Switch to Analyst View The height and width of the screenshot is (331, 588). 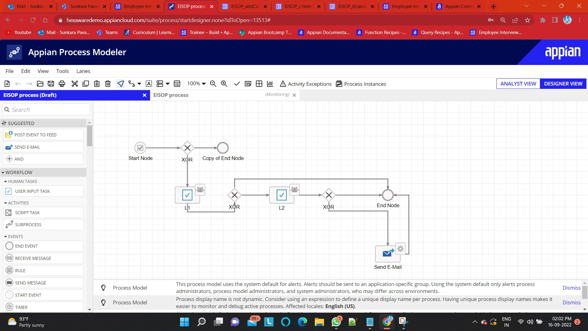click(x=518, y=84)
